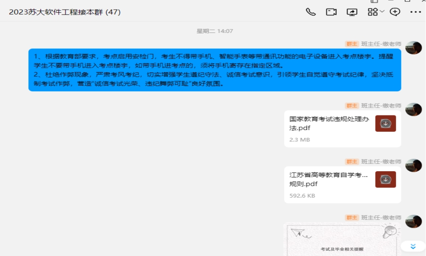Click the invite members chat-plus icon
Viewport: 426px width, 256px height.
tap(395, 12)
